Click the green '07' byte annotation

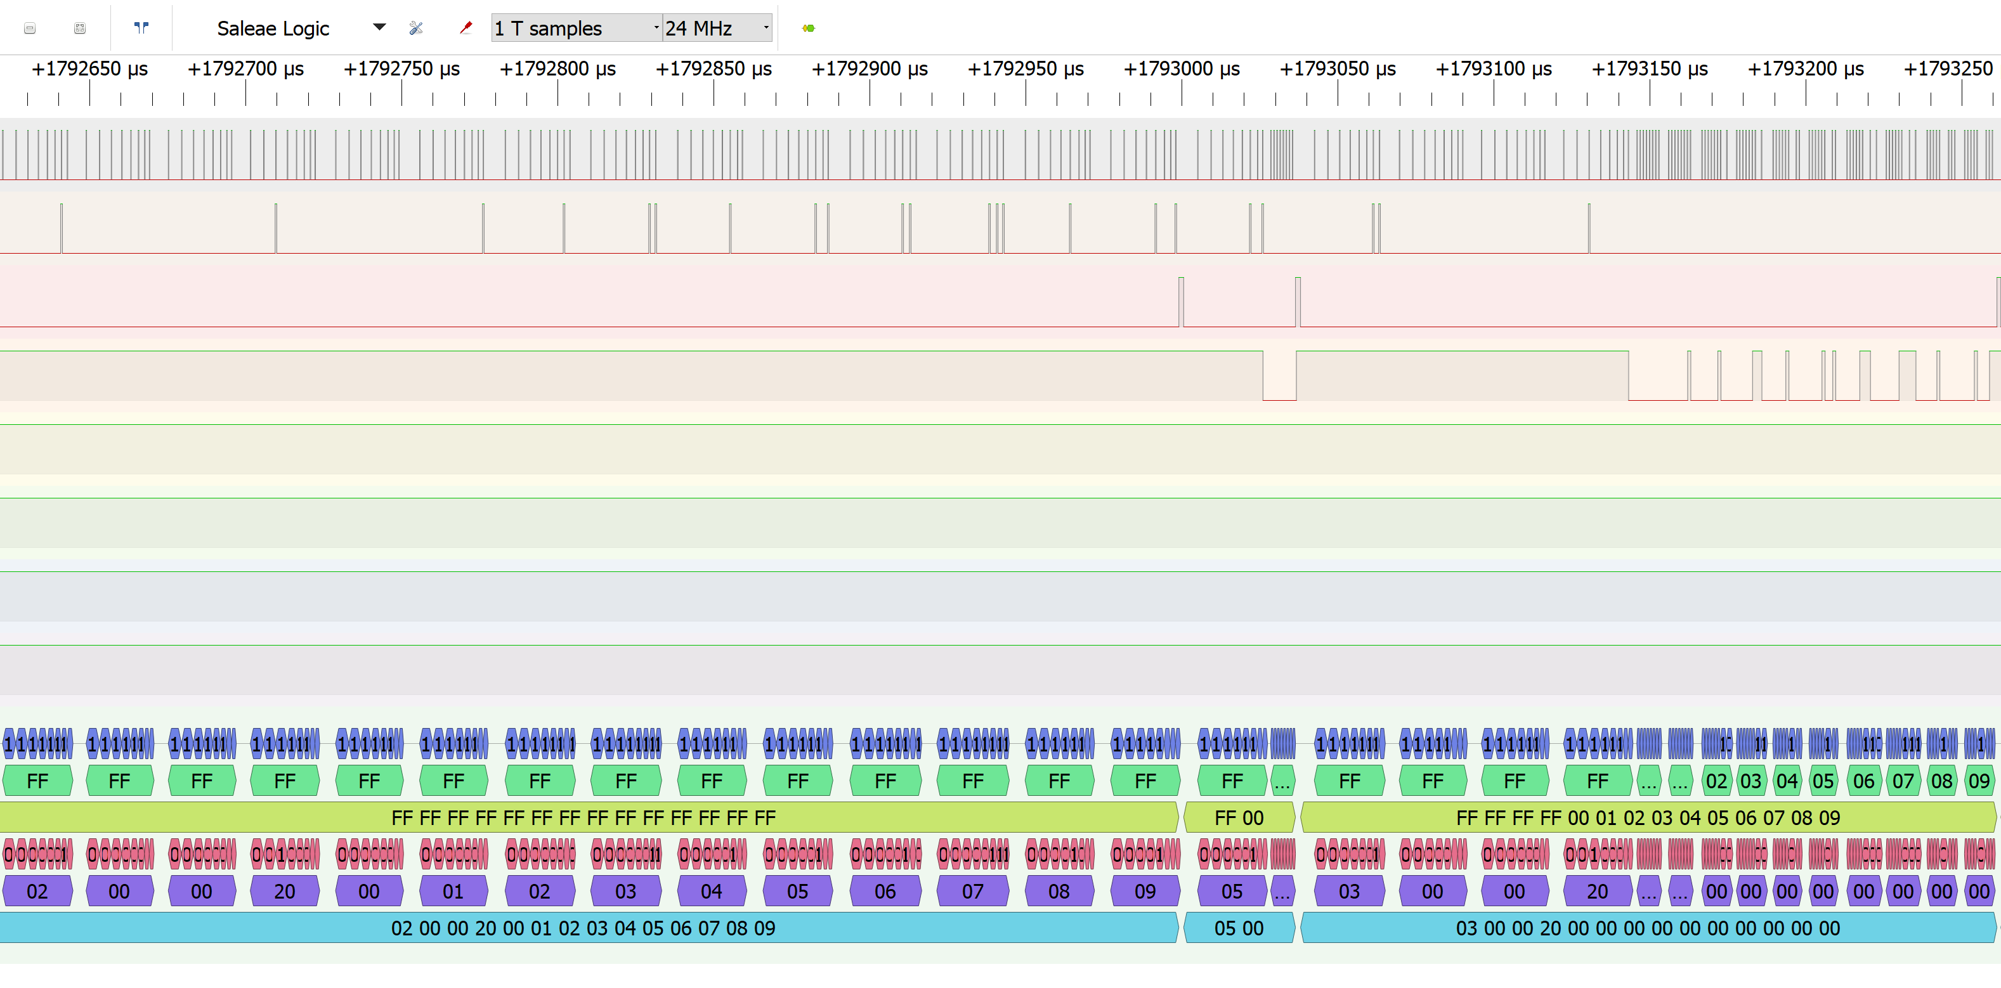point(1903,781)
